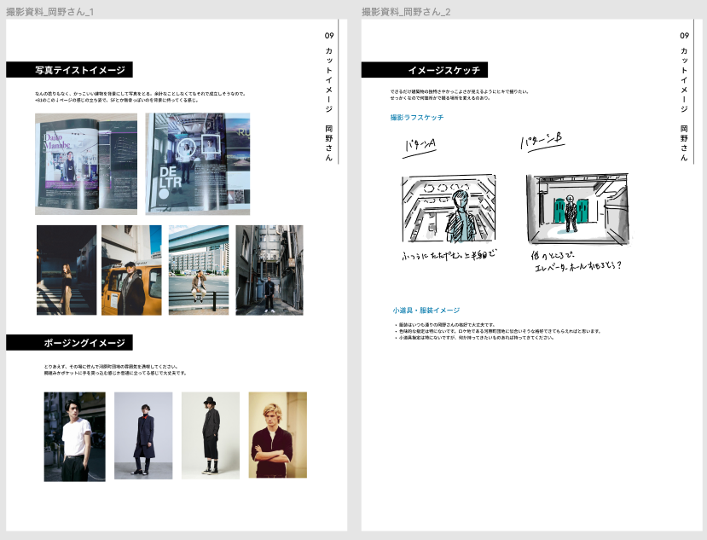Select photo of man sitting on railing
This screenshot has width=707, height=540.
point(199,270)
